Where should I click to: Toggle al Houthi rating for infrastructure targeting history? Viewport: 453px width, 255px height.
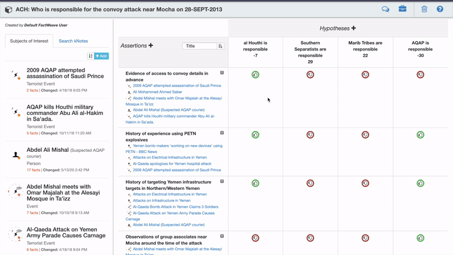pos(255,183)
